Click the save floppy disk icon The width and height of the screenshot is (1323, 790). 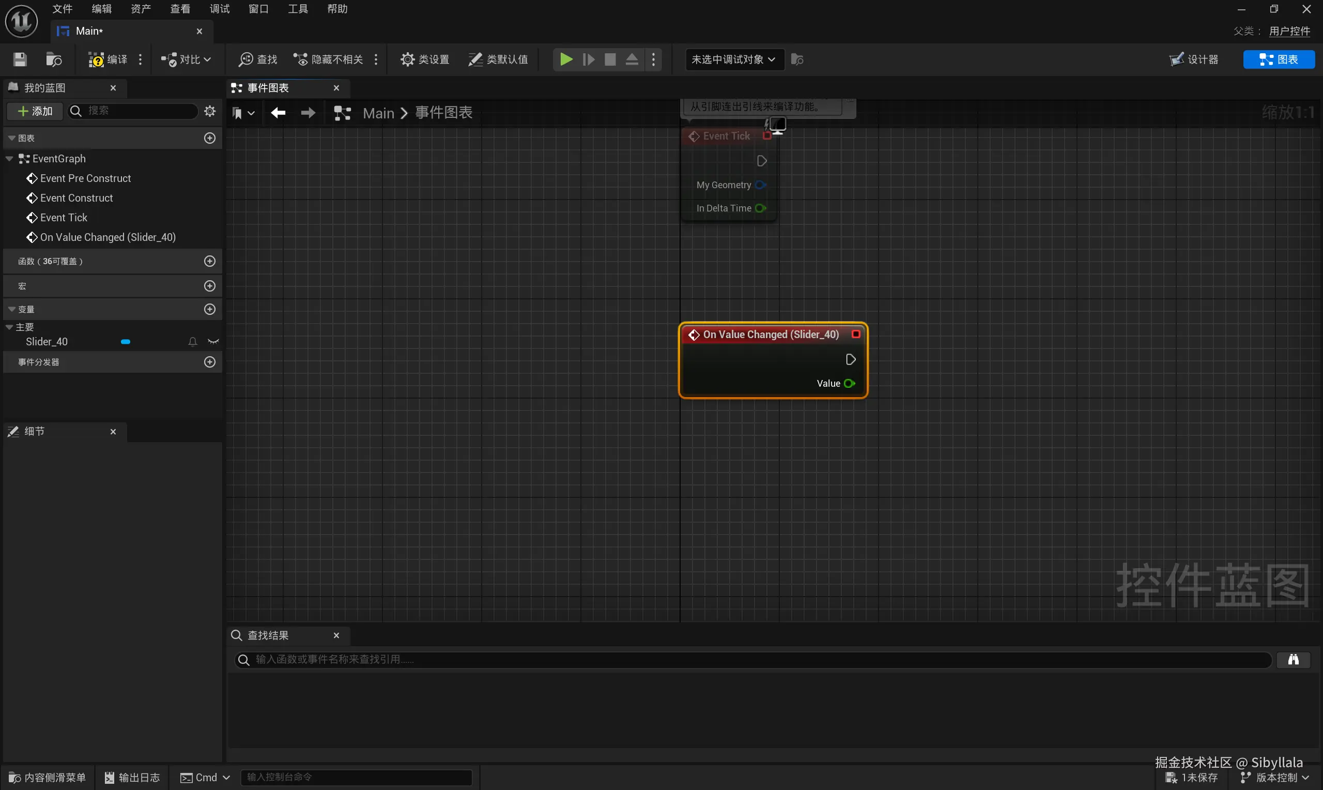(20, 59)
